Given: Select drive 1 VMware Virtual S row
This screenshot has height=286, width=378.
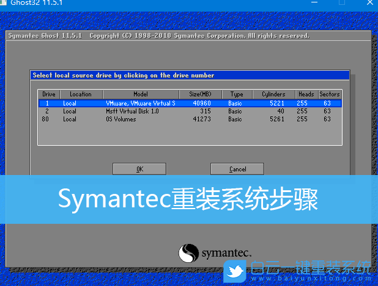Looking at the screenshot, I should (x=190, y=103).
